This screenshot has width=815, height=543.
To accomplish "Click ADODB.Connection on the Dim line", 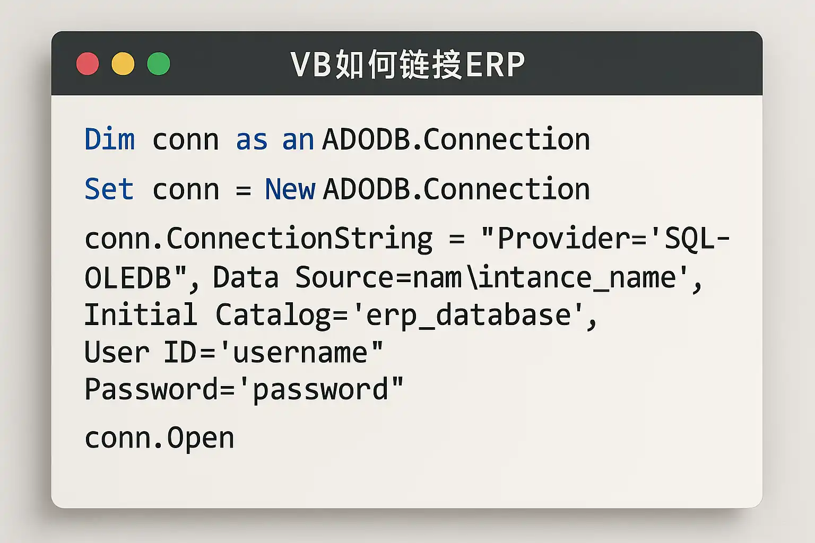I will (x=456, y=140).
